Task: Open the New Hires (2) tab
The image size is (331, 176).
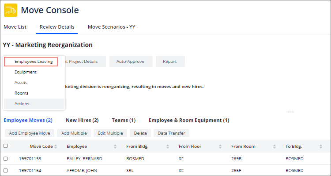Action: pyautogui.click(x=82, y=120)
